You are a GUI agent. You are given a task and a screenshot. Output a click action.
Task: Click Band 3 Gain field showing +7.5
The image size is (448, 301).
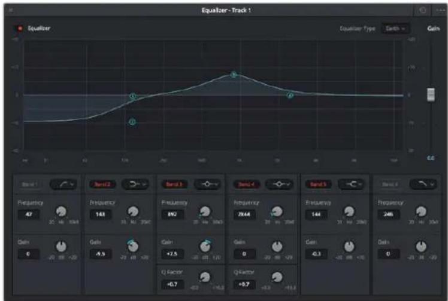pos(172,254)
